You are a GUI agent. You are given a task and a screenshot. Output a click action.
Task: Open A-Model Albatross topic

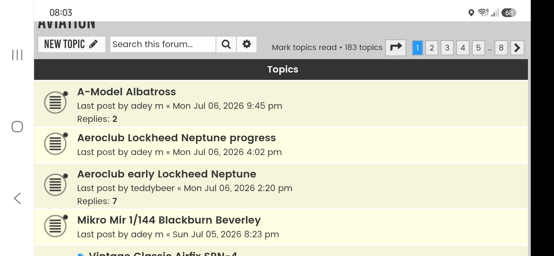pyautogui.click(x=127, y=92)
